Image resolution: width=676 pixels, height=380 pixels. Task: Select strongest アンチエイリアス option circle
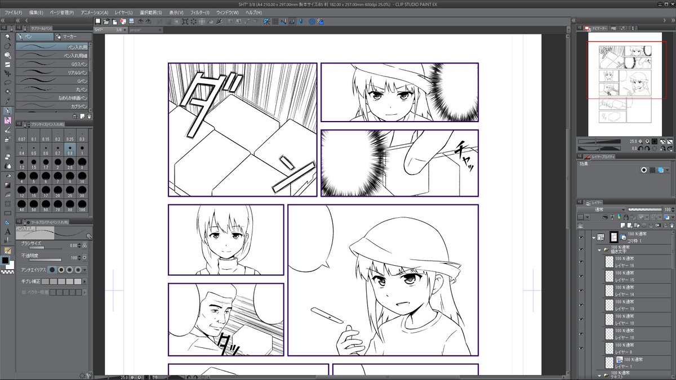78,270
